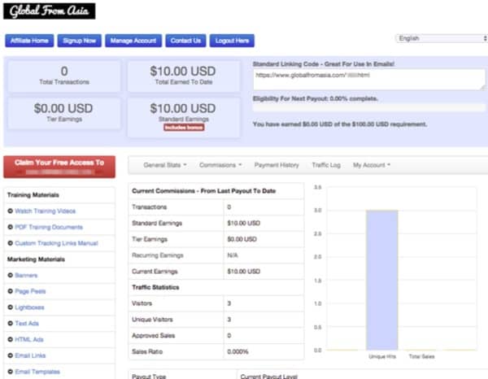The image size is (488, 379).
Task: Click bullet icon beside PDF Training Documents
Action: coord(11,227)
